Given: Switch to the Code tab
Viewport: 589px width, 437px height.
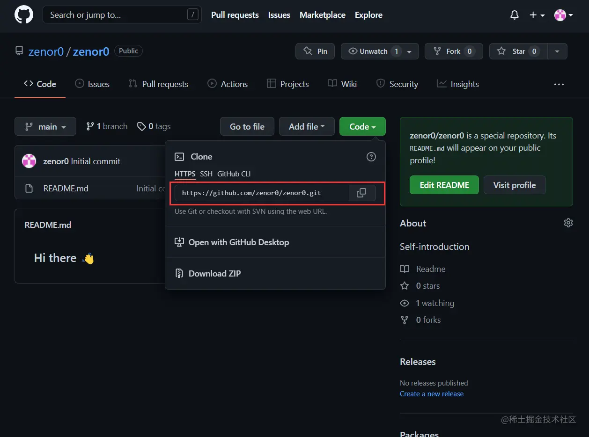Looking at the screenshot, I should coord(40,84).
